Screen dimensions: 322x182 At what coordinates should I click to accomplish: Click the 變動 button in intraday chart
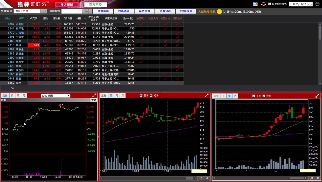[x=94, y=100]
